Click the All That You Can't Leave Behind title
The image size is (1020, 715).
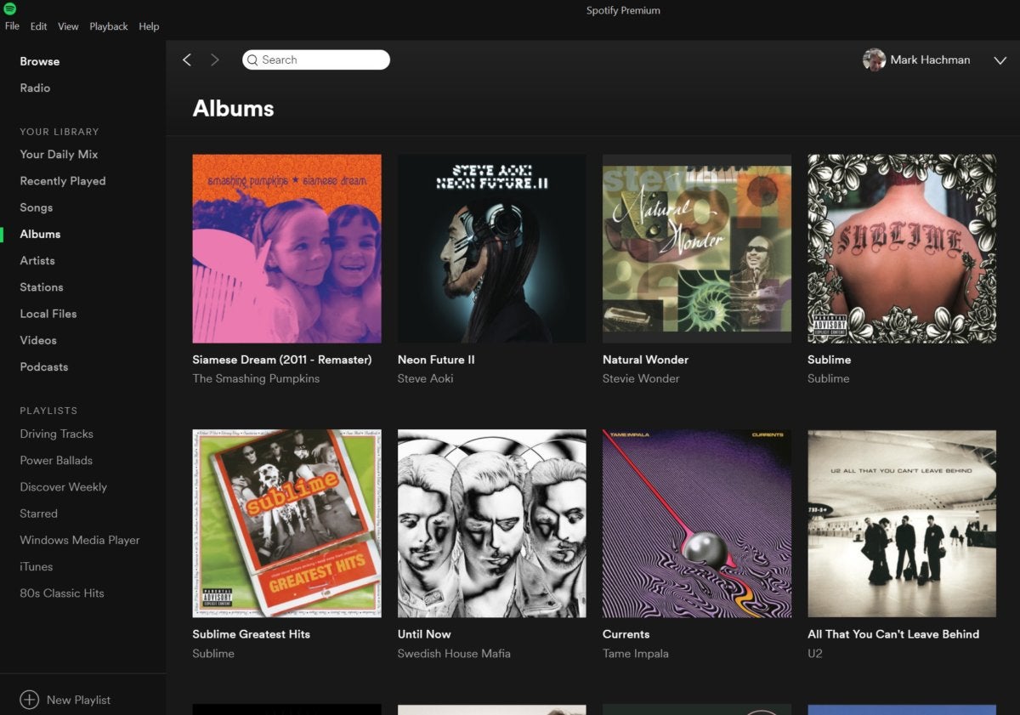(893, 634)
